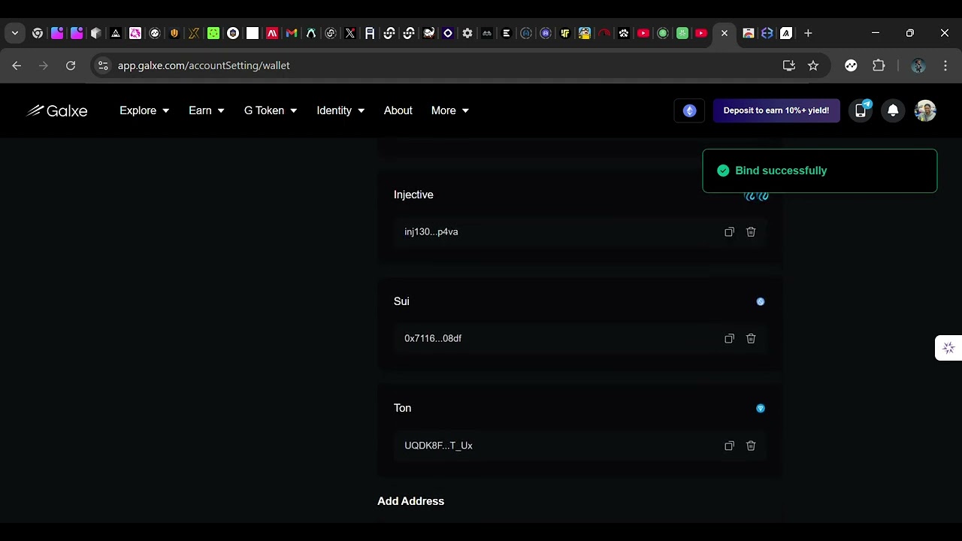Expand the Earn menu
Screen dimensions: 962x541
[x=207, y=110]
